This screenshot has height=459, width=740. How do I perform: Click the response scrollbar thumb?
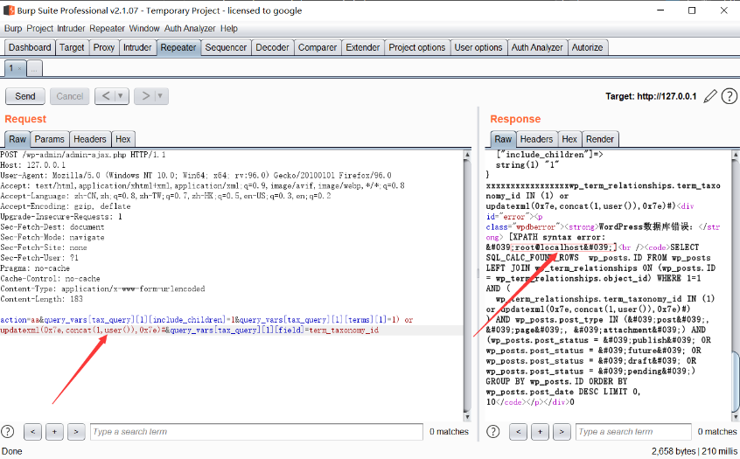click(x=736, y=381)
